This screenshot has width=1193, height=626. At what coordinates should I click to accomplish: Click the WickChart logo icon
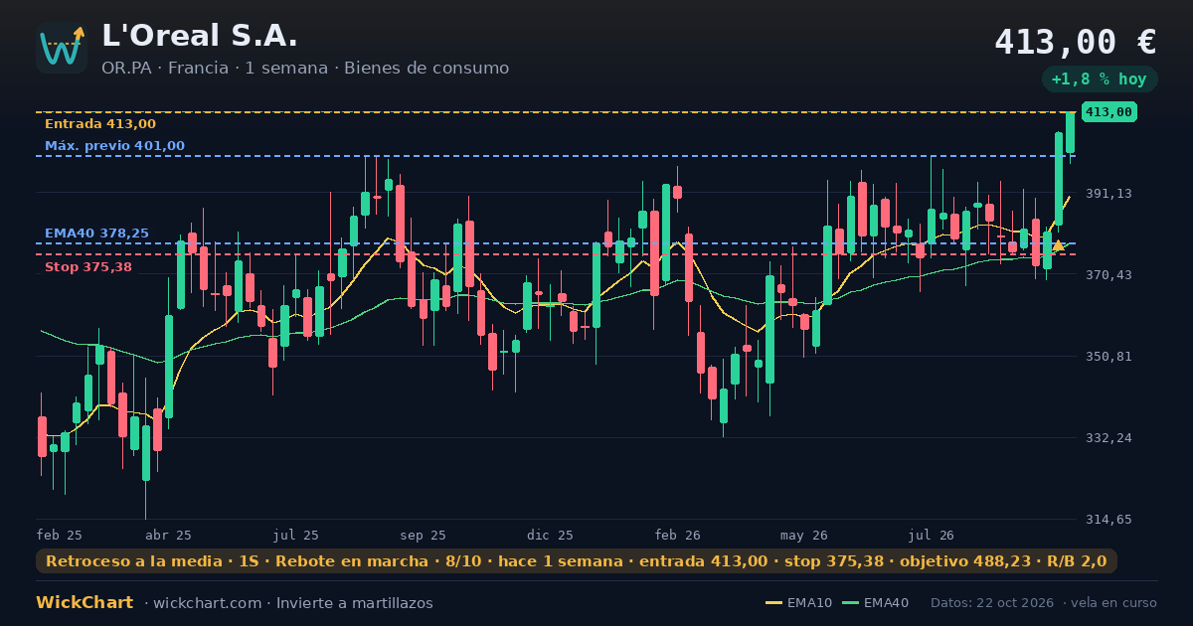point(62,48)
